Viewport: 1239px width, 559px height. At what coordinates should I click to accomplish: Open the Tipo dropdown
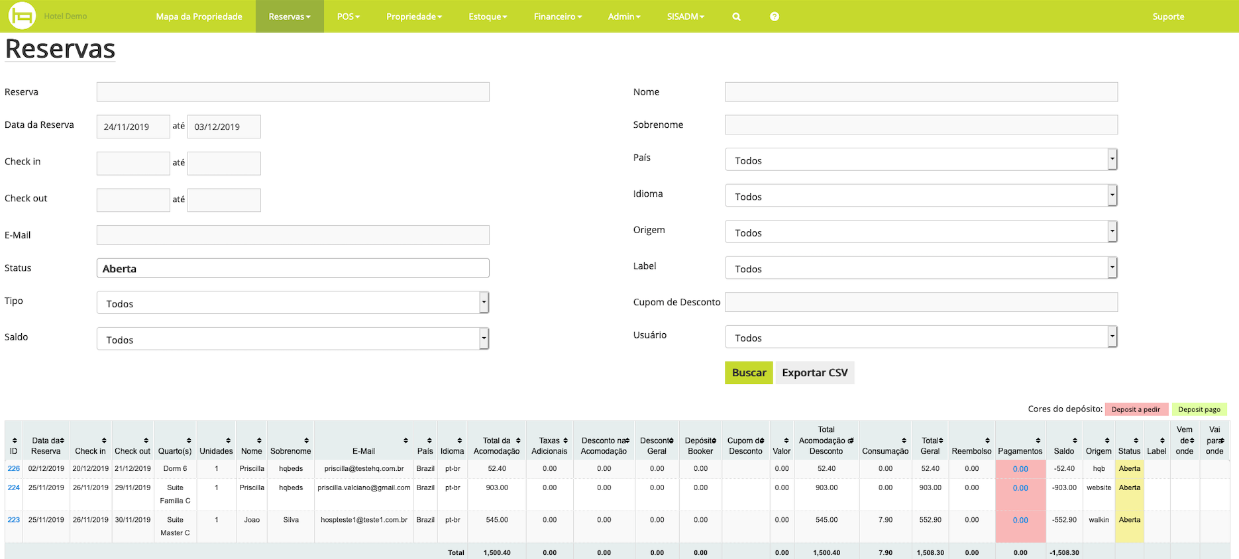point(292,303)
